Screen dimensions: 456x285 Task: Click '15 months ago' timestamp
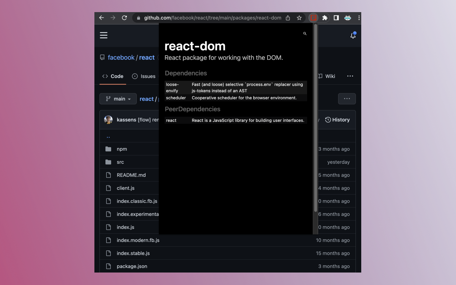[333, 253]
